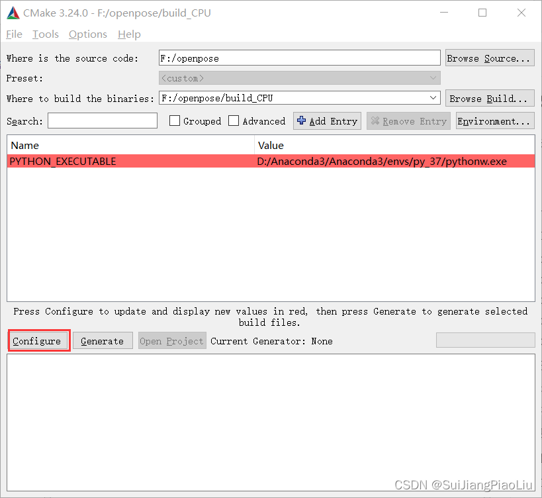Expand the build binaries path dropdown
The image size is (542, 498).
433,98
